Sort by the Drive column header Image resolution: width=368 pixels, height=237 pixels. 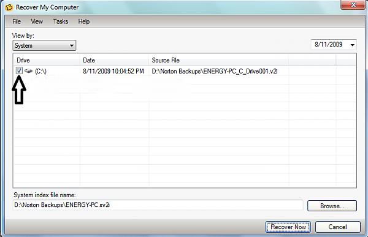point(47,60)
